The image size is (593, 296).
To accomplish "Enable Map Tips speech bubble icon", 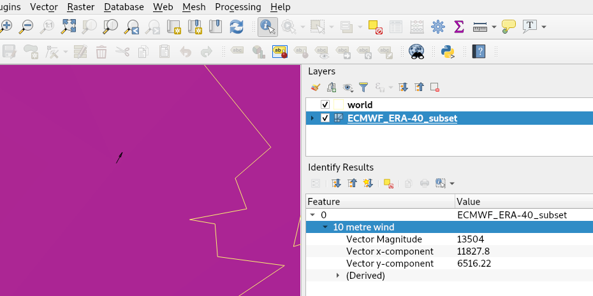I will tap(509, 27).
